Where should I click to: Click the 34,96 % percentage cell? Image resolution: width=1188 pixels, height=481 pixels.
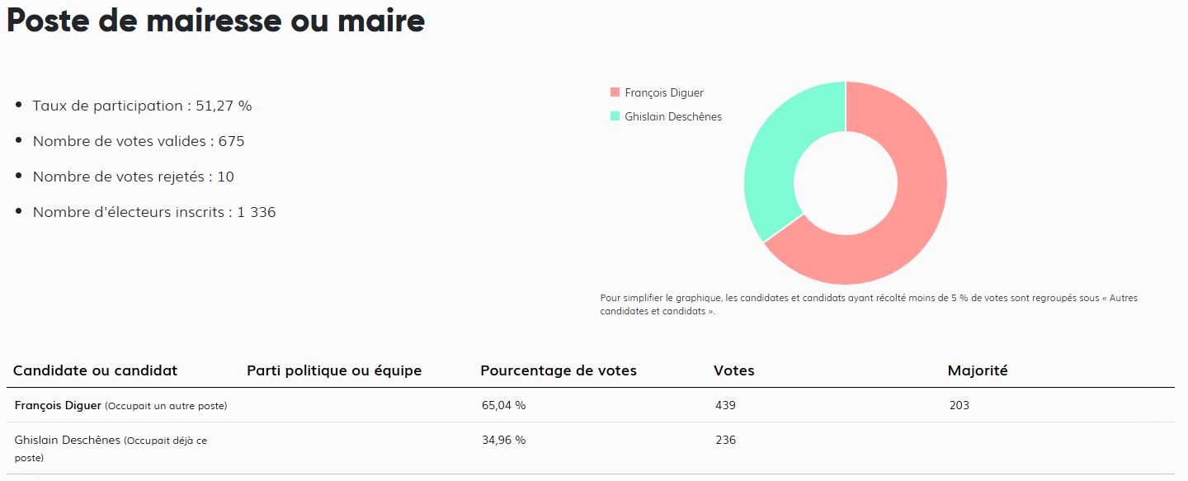point(503,440)
